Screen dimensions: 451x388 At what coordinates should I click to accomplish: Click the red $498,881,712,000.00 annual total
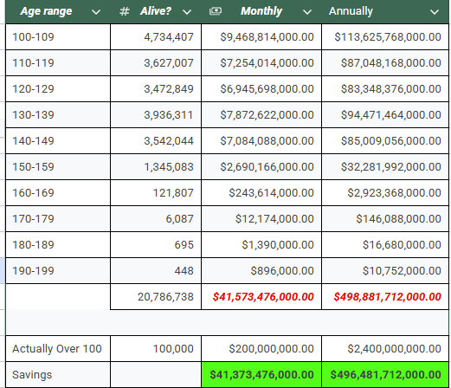pyautogui.click(x=385, y=297)
